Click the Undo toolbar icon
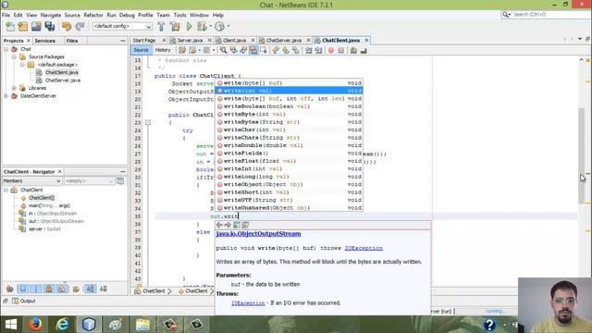The width and height of the screenshot is (592, 333). tap(67, 27)
